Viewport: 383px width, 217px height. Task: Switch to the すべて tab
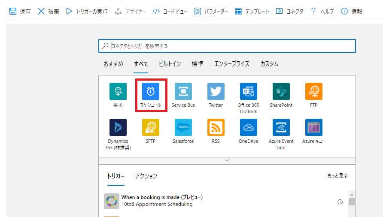[141, 64]
